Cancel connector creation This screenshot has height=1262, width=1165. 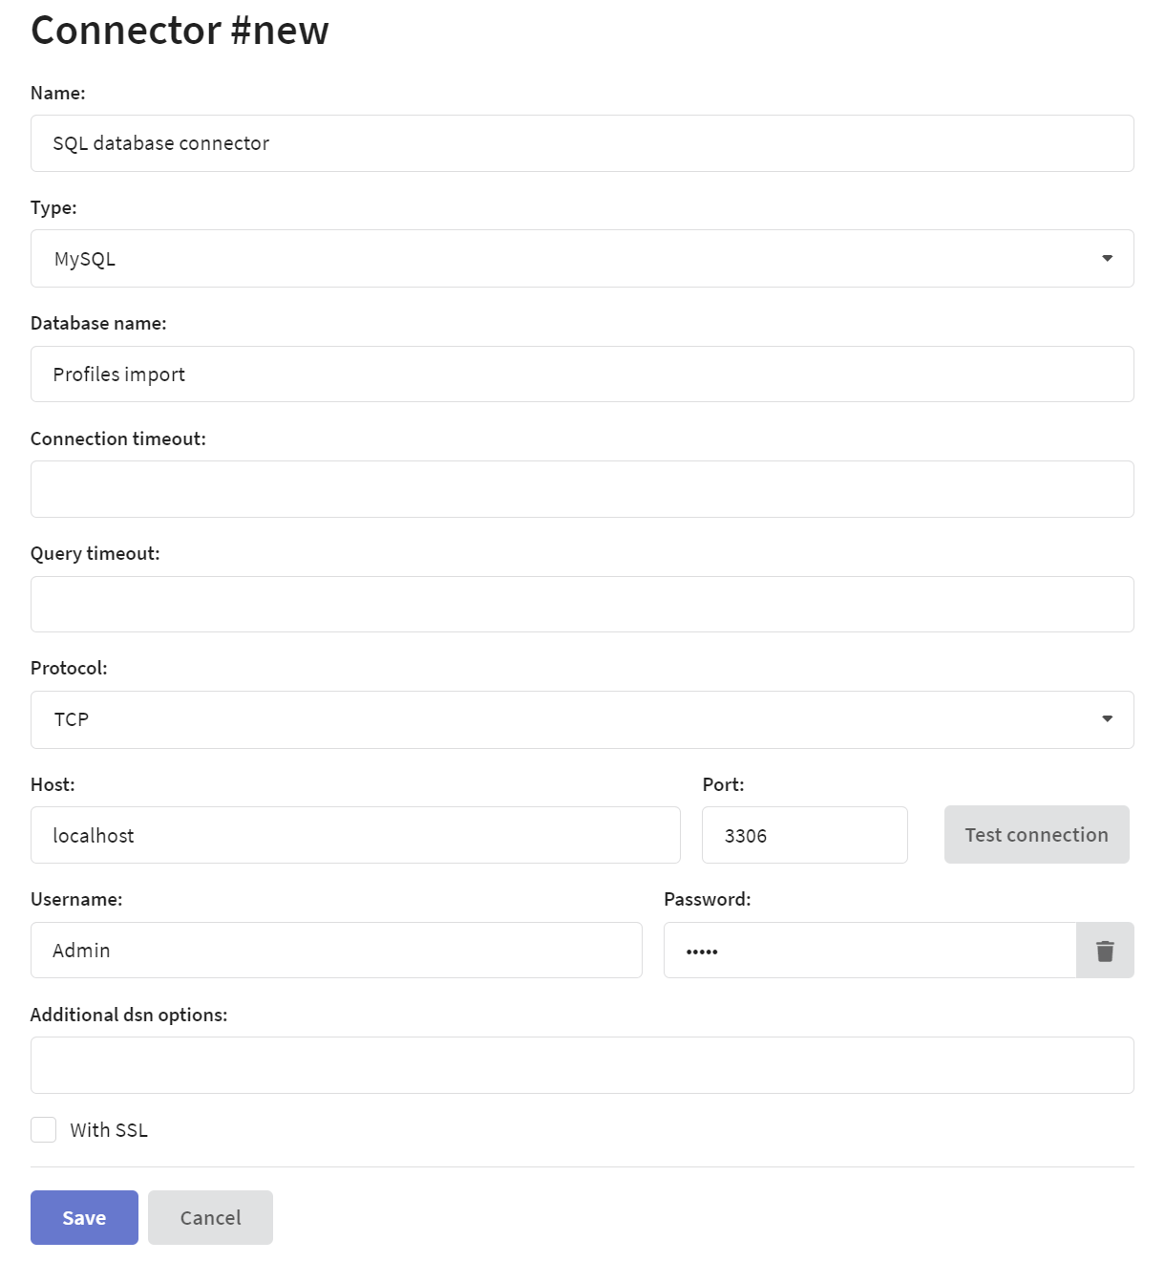point(210,1217)
